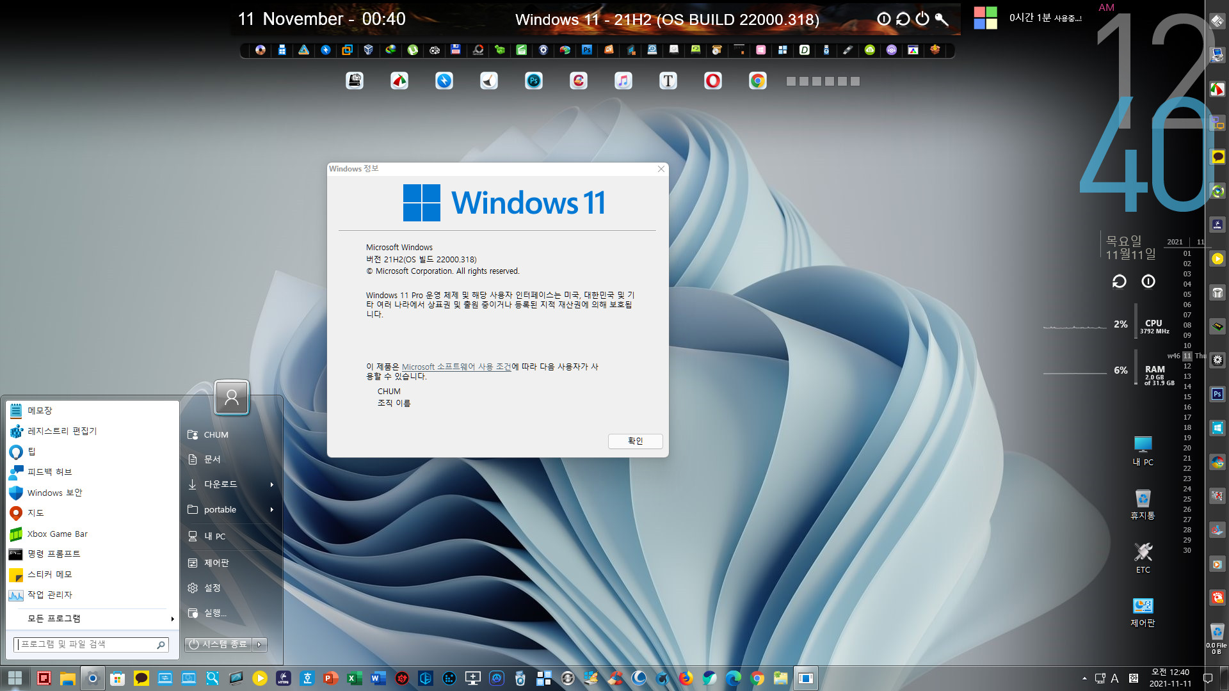
Task: Open 명령 프롬프트 from the start menu
Action: tap(92, 554)
